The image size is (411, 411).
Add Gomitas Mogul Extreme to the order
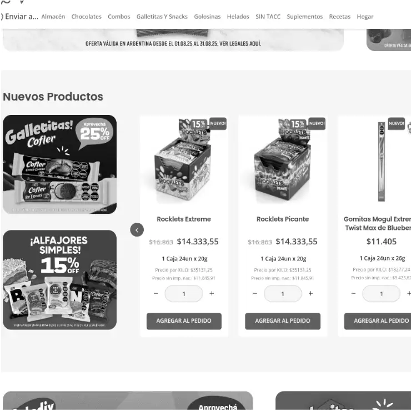[378, 321]
